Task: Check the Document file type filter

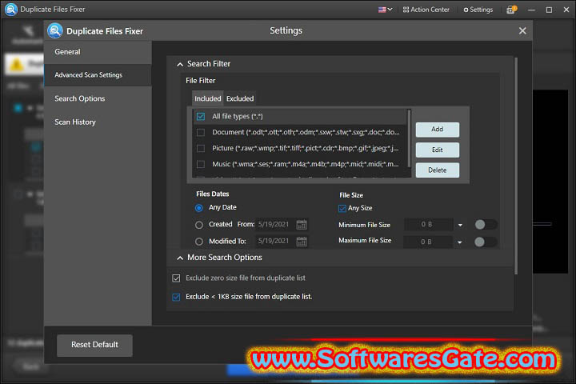Action: tap(201, 132)
